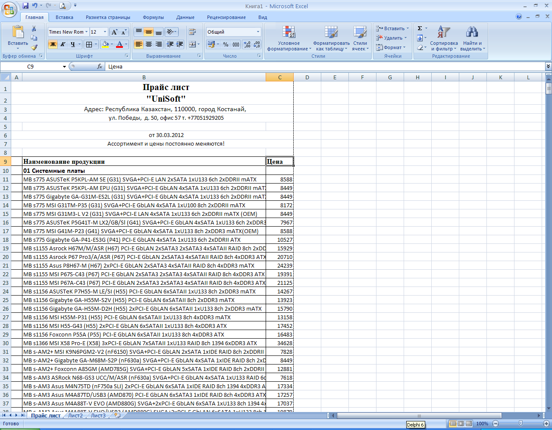
Task: Toggle bold formatting (Ж)
Action: click(53, 44)
